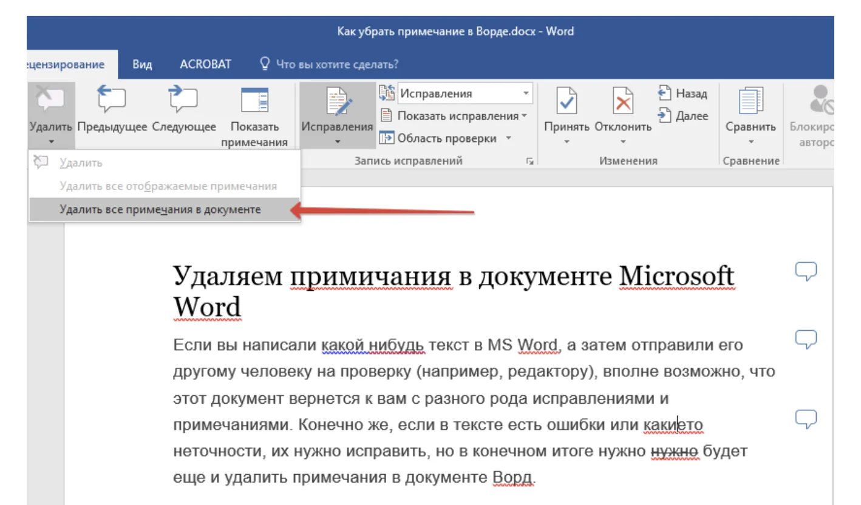Click the Сравнить documents icon
Image resolution: width=861 pixels, height=505 pixels.
(751, 101)
